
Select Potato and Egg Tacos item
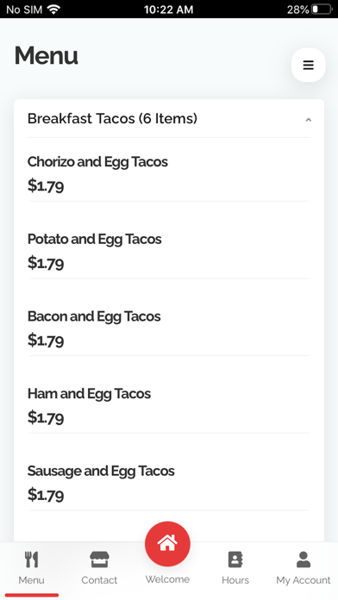tap(169, 251)
